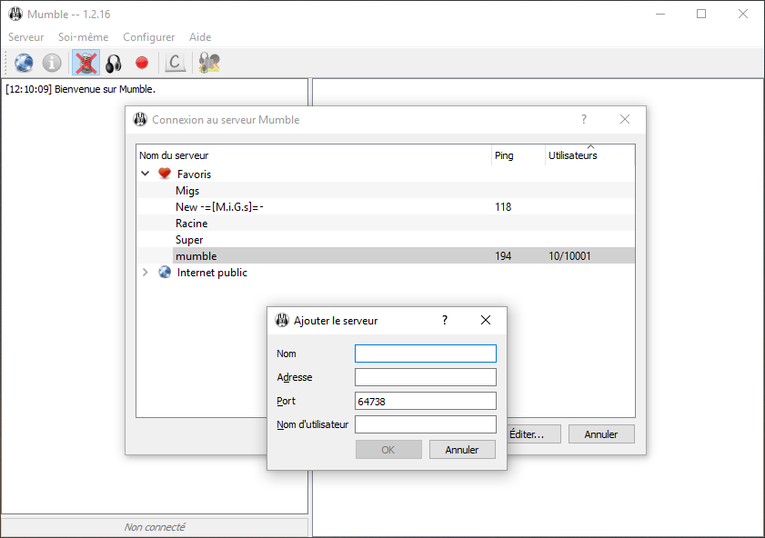765x538 pixels.
Task: Click the server information toolbar icon
Action: (53, 63)
